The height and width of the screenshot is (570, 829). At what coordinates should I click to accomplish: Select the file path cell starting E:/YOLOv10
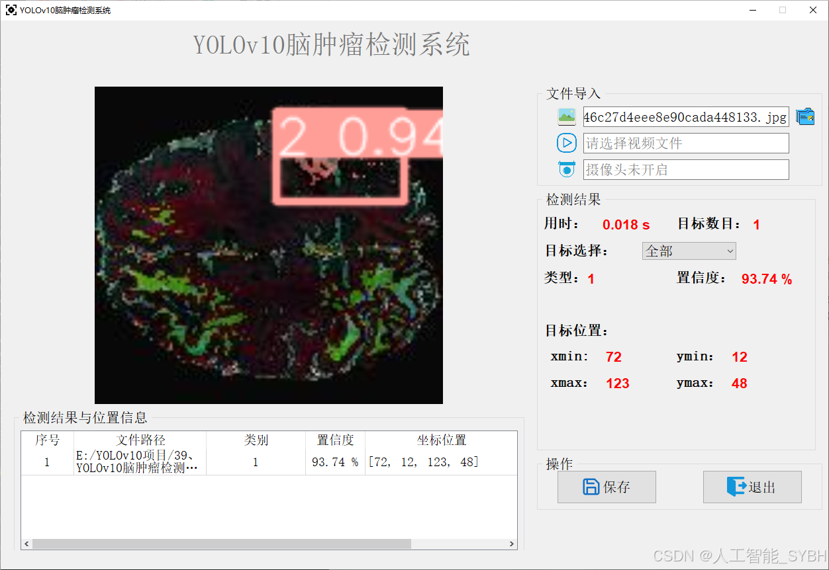pos(140,462)
